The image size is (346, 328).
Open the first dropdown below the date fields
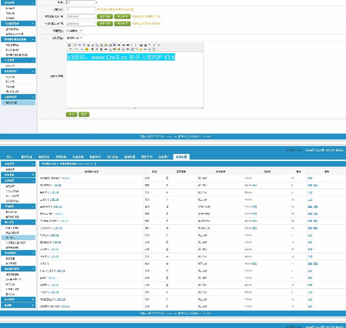tap(75, 30)
